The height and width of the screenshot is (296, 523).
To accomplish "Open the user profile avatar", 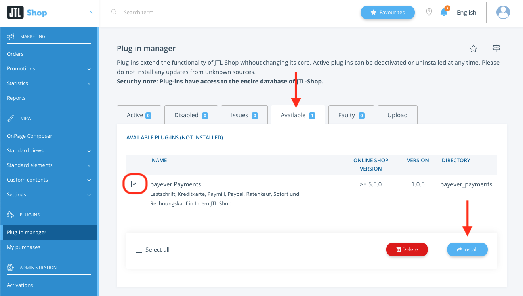I will [x=503, y=12].
